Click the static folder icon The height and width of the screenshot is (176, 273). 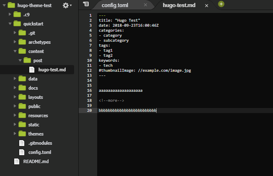click(x=22, y=125)
